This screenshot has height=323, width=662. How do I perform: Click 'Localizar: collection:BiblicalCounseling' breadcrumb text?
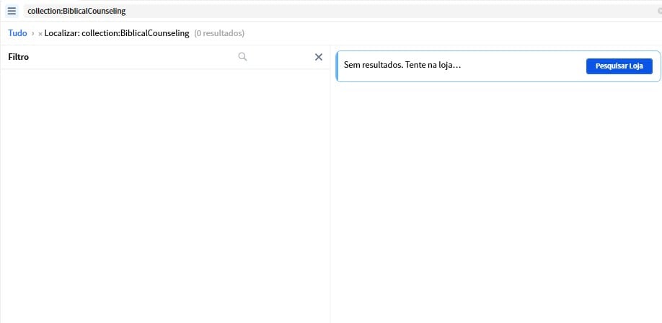tap(117, 33)
